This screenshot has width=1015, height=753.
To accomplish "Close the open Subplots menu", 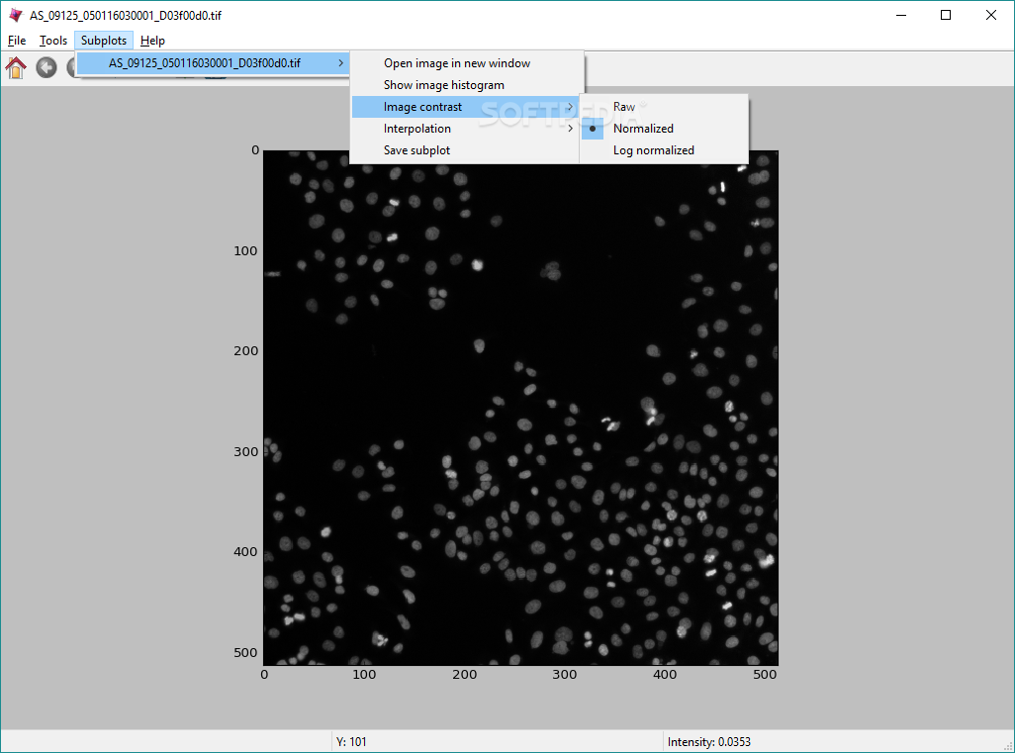I will click(104, 41).
